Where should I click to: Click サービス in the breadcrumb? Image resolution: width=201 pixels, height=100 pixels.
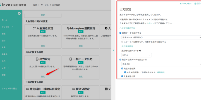pyautogui.click(x=45, y=5)
